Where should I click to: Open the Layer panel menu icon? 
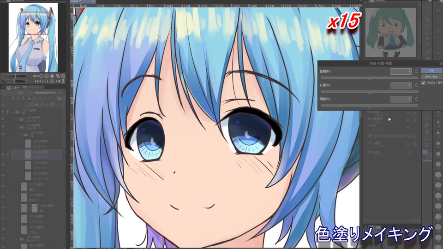(x=3, y=87)
